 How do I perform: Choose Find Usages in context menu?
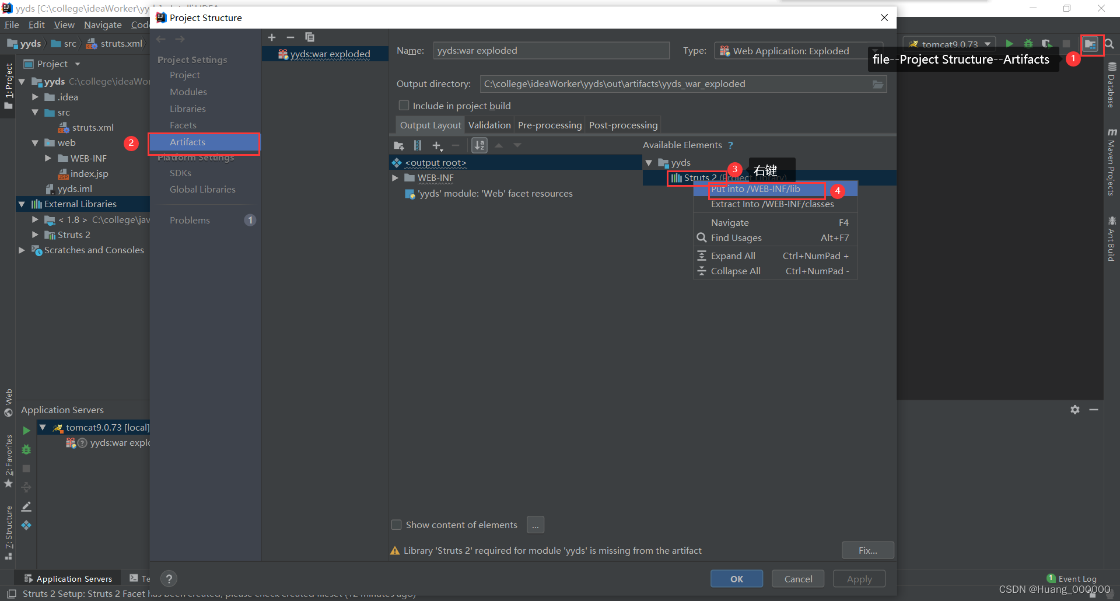(x=775, y=237)
